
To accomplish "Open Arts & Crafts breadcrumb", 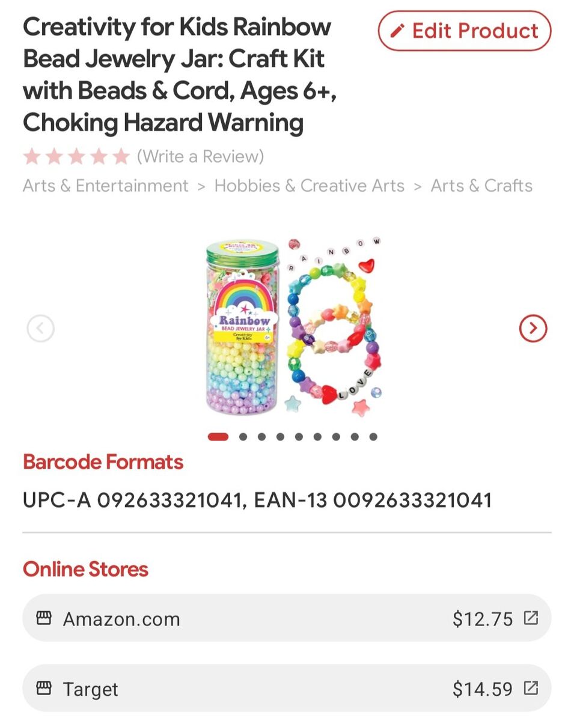I will point(481,186).
